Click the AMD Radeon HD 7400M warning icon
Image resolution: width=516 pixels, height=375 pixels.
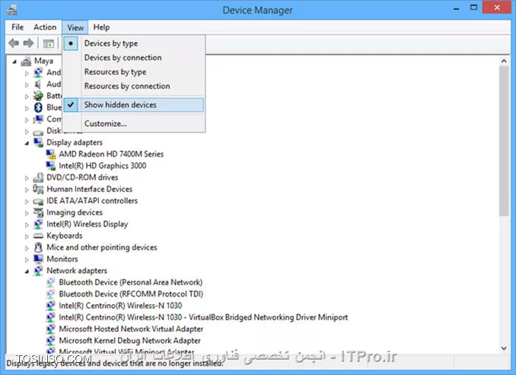click(x=51, y=154)
